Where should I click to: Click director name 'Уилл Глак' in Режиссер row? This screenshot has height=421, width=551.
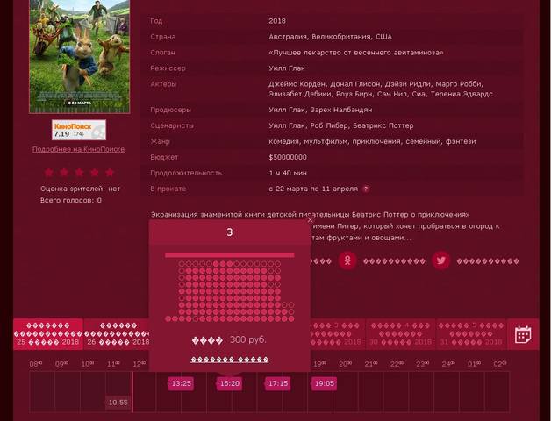click(287, 68)
